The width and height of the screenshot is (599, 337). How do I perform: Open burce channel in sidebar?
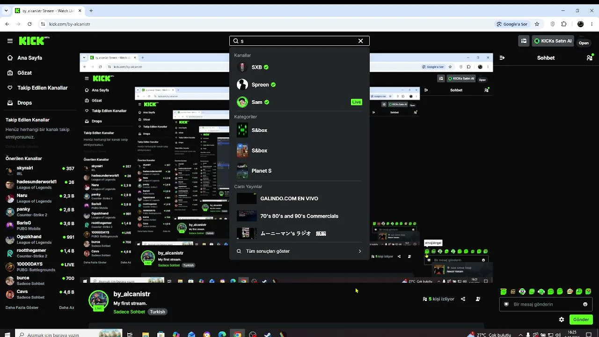point(40,280)
